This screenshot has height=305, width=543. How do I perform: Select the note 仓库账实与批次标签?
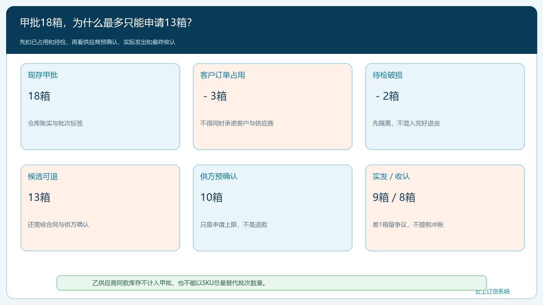55,123
